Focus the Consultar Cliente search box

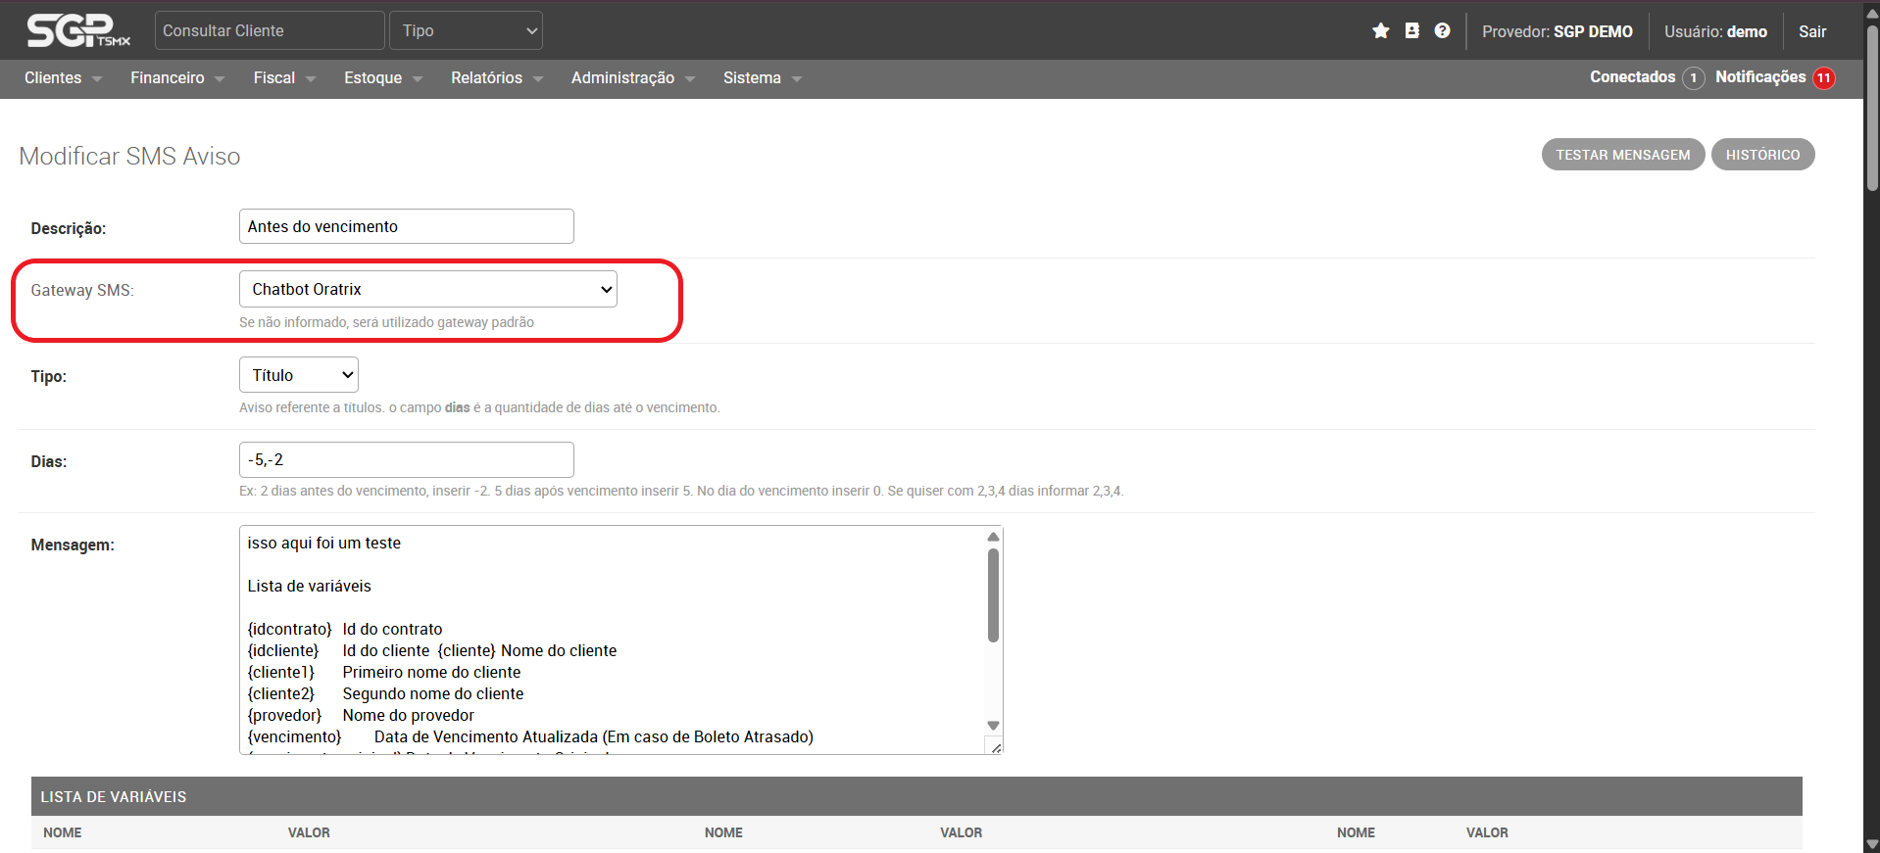pyautogui.click(x=270, y=31)
